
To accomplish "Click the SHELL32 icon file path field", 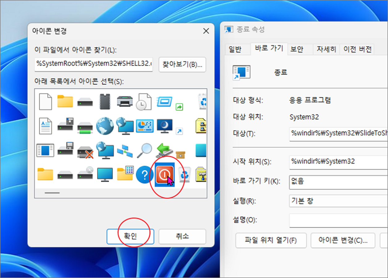I will click(x=94, y=64).
